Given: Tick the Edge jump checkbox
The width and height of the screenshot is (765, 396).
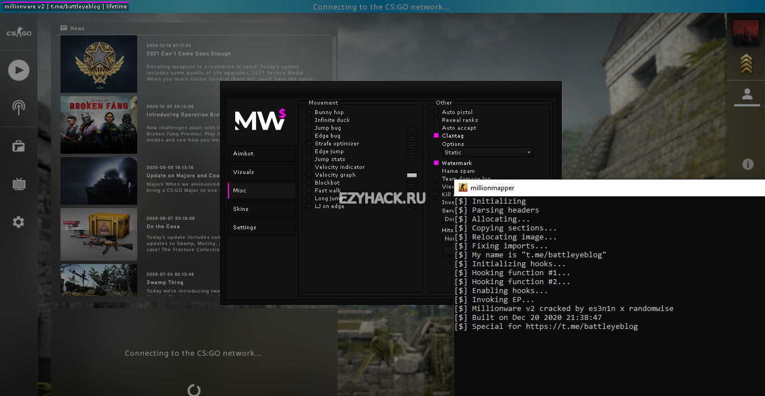Looking at the screenshot, I should click(309, 152).
